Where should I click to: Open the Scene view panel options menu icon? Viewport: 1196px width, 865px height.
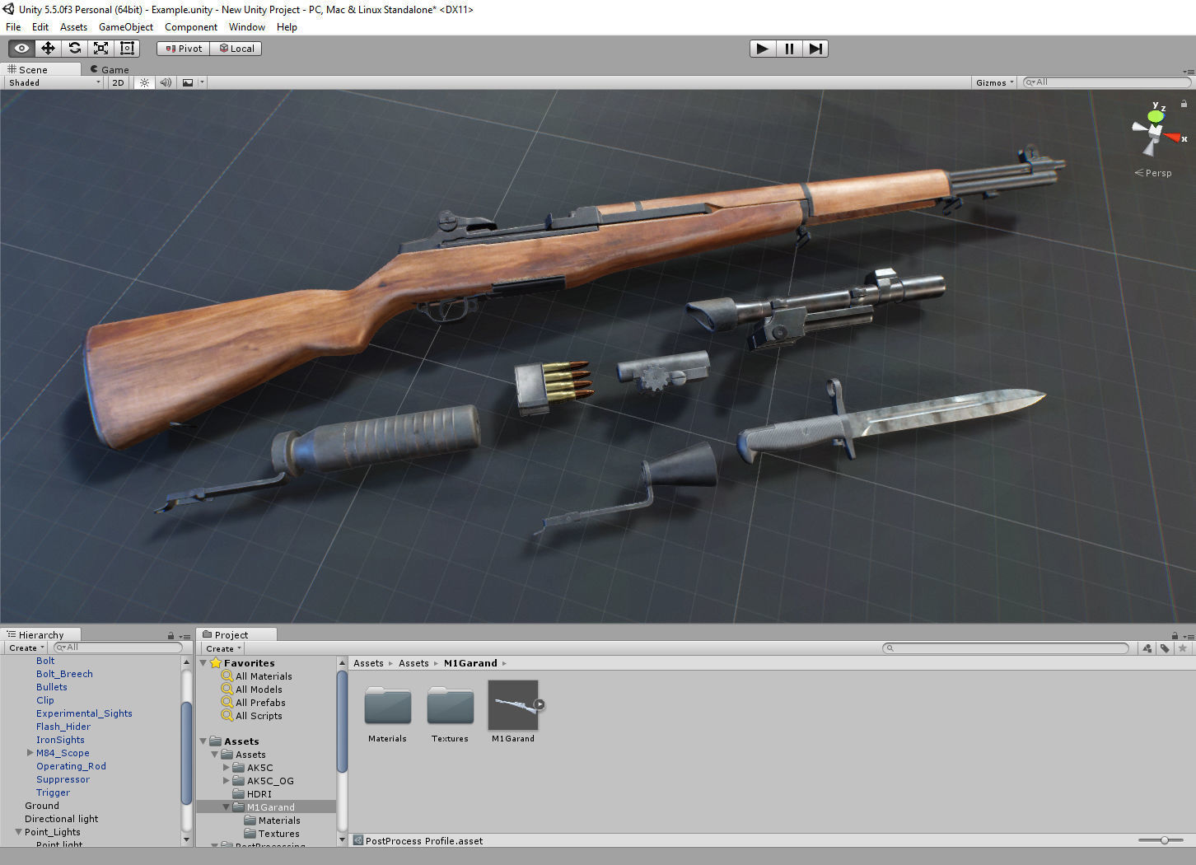[1188, 71]
